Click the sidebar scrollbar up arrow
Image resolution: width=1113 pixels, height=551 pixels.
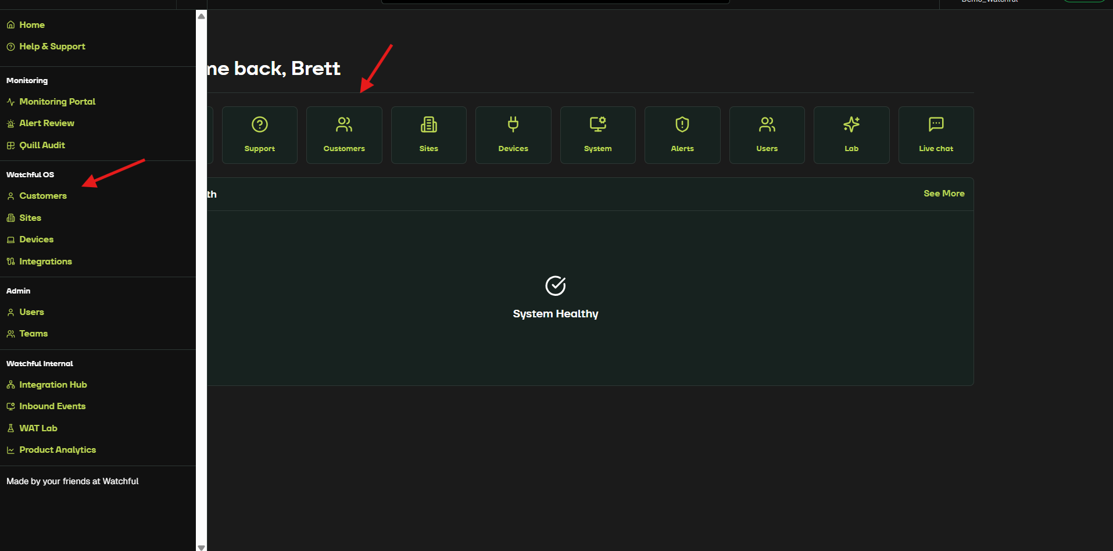pos(202,16)
